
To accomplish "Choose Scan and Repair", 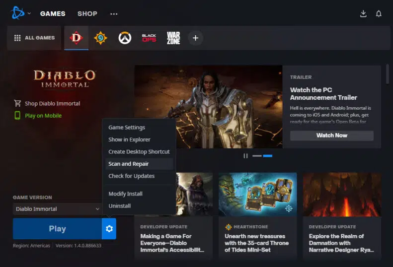I will point(139,164).
